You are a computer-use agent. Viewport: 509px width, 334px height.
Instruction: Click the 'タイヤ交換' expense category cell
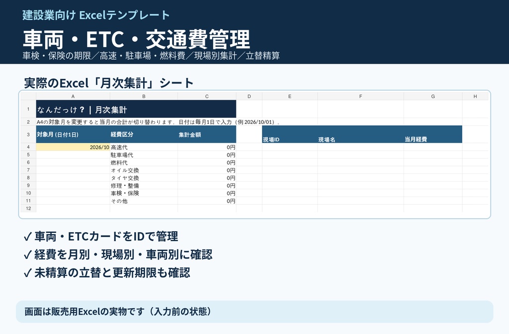(144, 178)
